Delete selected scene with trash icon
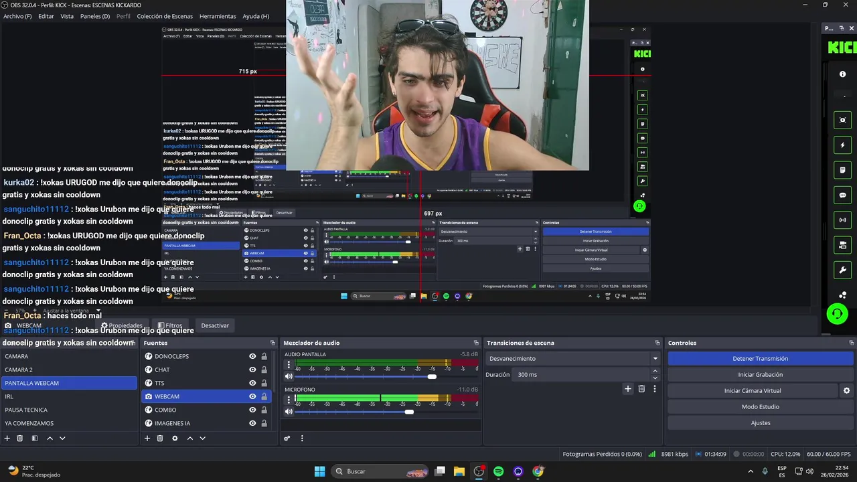 pos(20,438)
